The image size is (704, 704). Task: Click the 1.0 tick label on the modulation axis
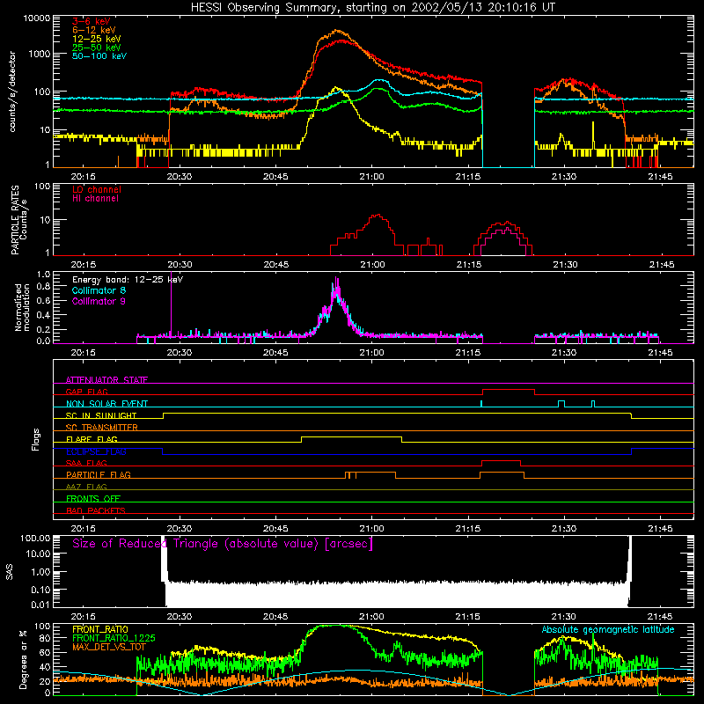click(x=43, y=274)
